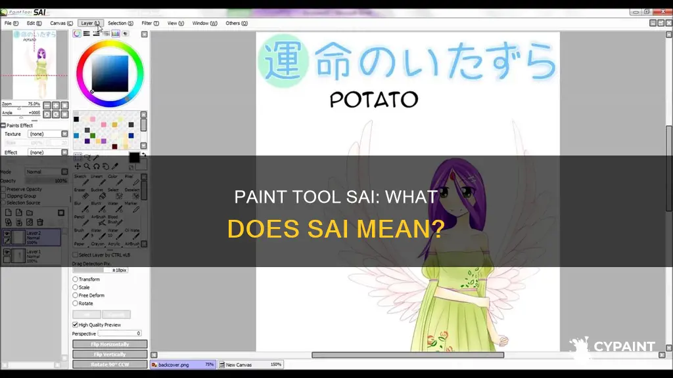This screenshot has height=378, width=673.
Task: Open the Layer menu
Action: tap(90, 23)
